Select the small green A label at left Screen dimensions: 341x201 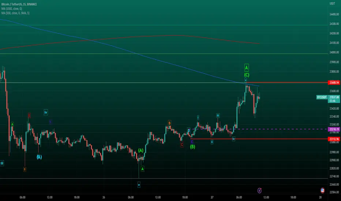click(x=12, y=124)
